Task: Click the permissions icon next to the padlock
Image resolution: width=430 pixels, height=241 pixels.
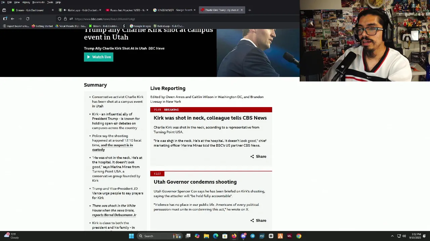Action: 71,19
